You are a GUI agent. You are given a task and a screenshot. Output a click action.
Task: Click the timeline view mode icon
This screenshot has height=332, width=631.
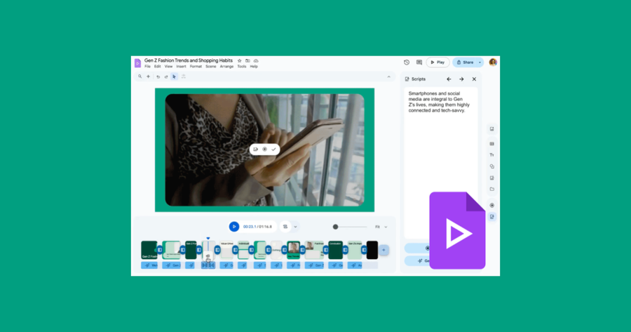coord(285,227)
